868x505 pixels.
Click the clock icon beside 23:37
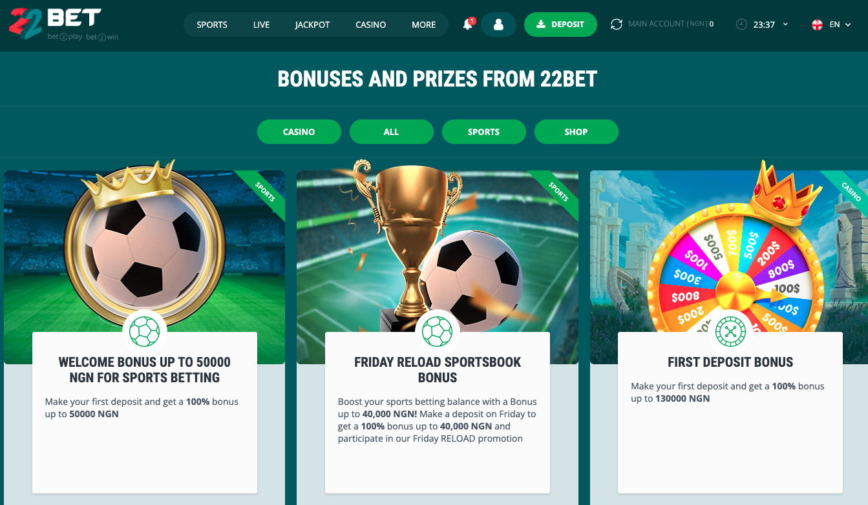pos(741,25)
